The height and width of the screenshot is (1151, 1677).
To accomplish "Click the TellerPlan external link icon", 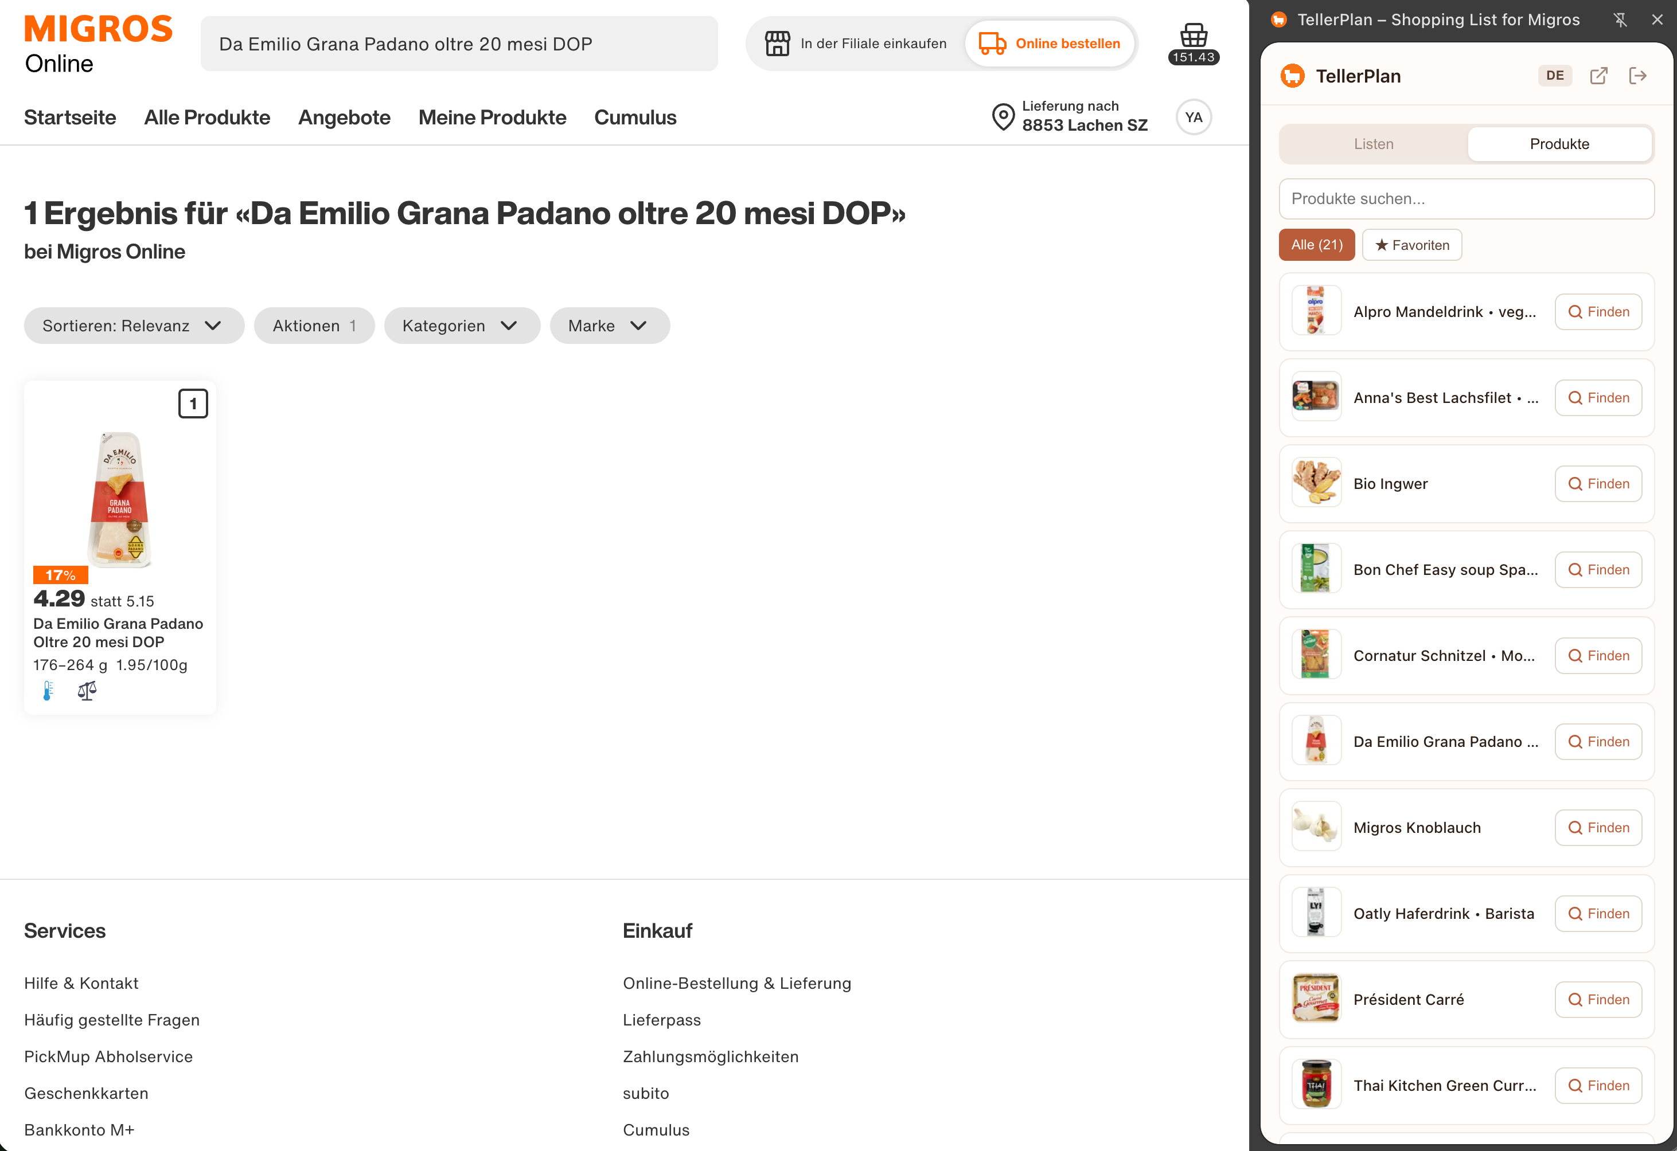I will coord(1599,75).
